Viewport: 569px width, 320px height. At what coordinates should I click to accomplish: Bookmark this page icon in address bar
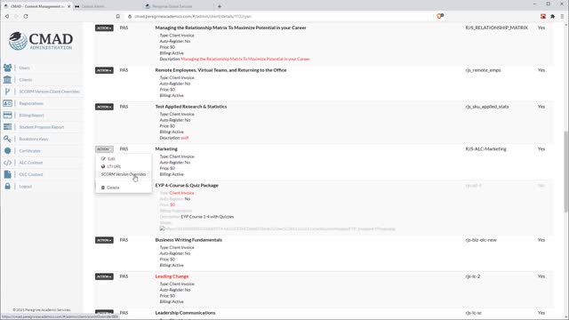[x=118, y=16]
